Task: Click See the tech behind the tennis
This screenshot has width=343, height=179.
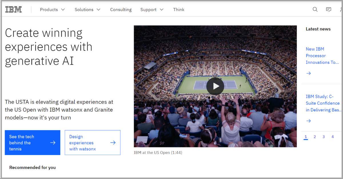Action: (x=33, y=143)
